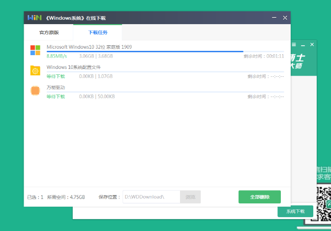Click the 浏览 browse button
Screen dimensions: 331x231
tap(190, 197)
